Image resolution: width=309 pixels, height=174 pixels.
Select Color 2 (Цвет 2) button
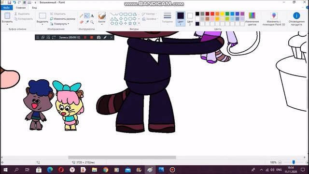(190, 19)
